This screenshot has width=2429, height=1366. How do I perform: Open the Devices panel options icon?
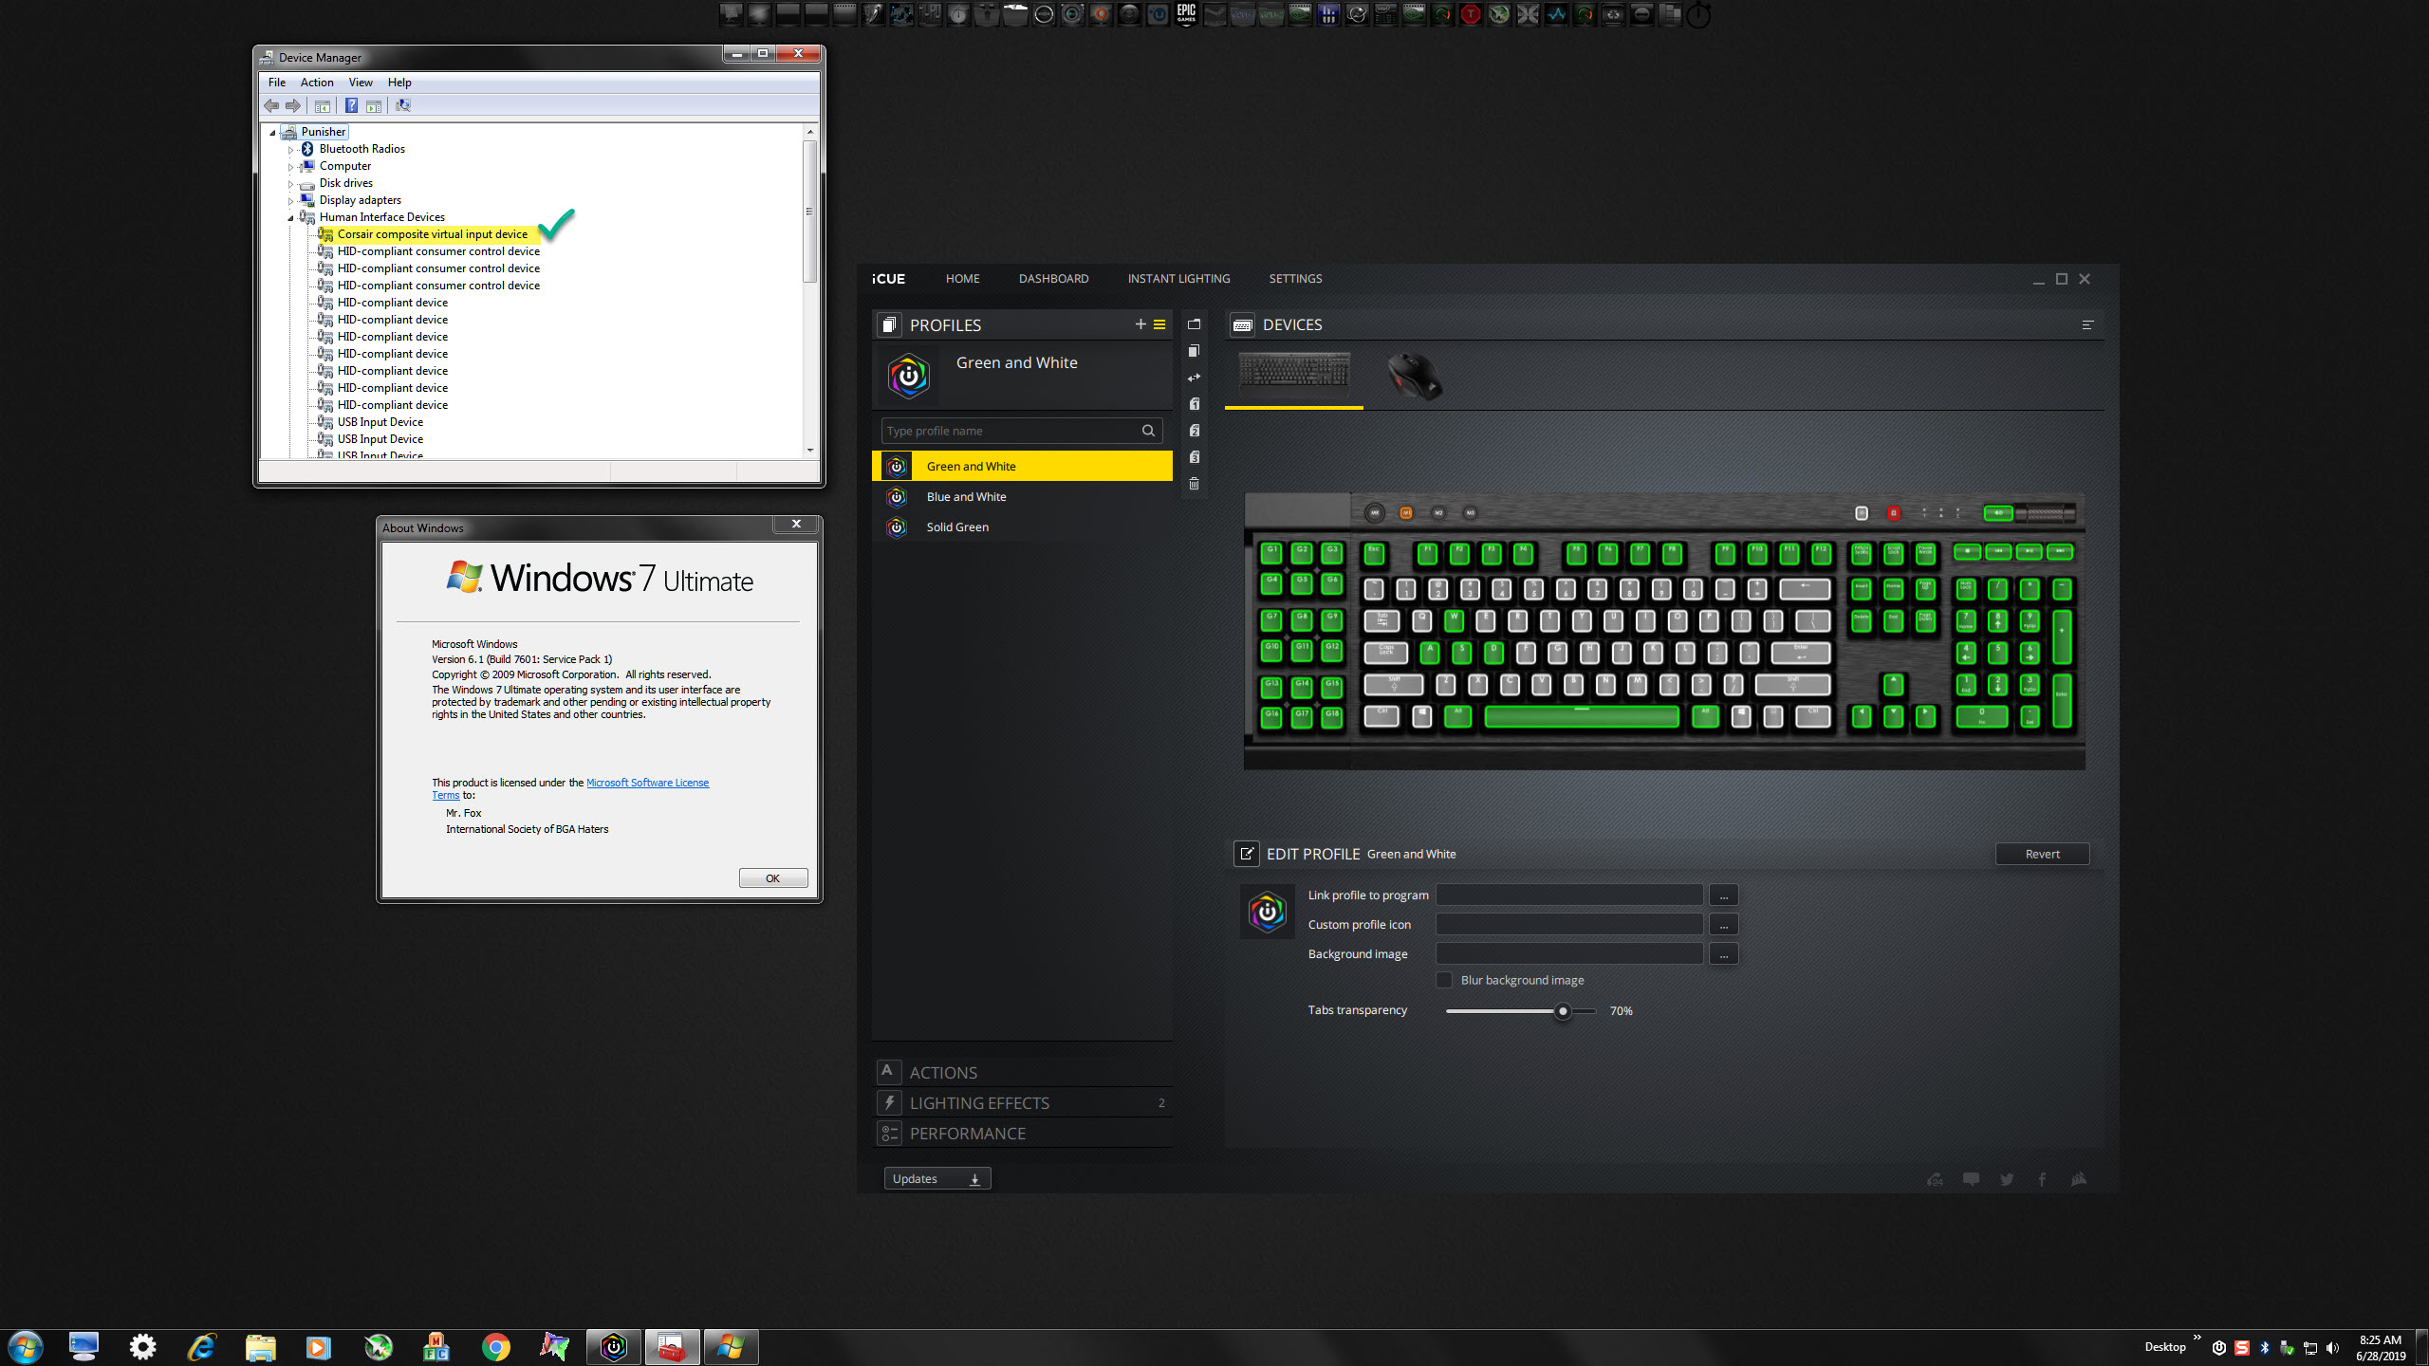click(x=2087, y=325)
